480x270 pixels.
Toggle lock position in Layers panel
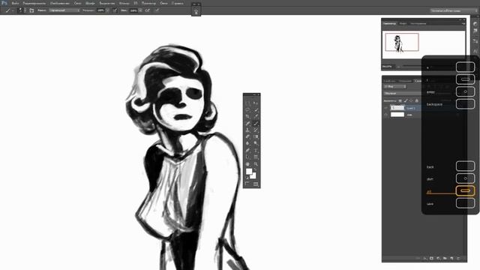pos(411,100)
